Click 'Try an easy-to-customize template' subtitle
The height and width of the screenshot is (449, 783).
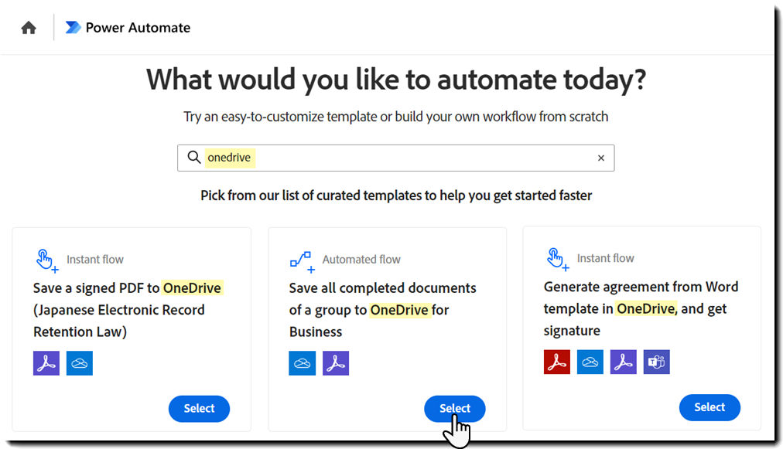point(396,117)
